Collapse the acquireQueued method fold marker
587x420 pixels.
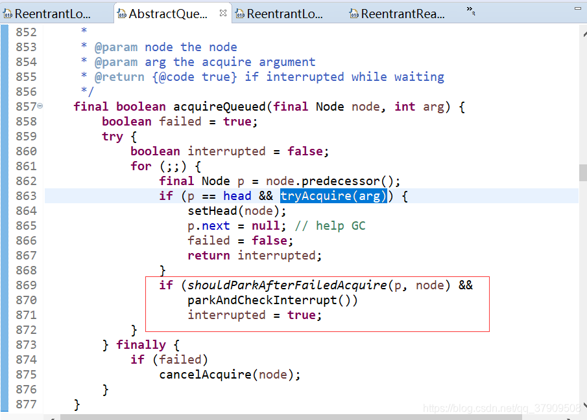(40, 106)
